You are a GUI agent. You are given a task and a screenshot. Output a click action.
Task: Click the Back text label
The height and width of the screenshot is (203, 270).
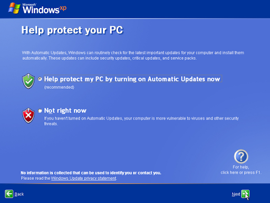[19, 194]
